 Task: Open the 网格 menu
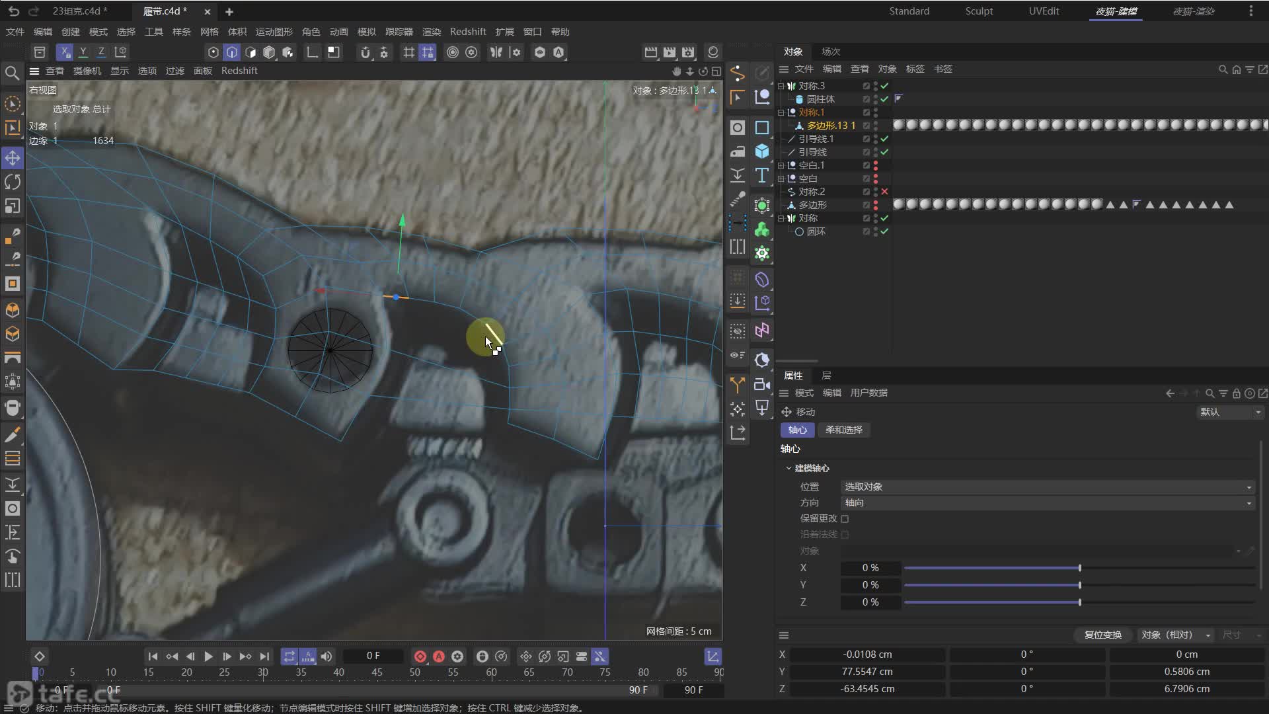(x=209, y=32)
